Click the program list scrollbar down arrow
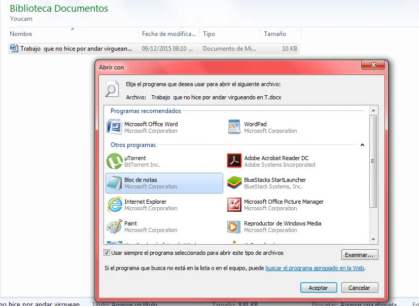Screen dimensions: 419x306 tap(373, 240)
